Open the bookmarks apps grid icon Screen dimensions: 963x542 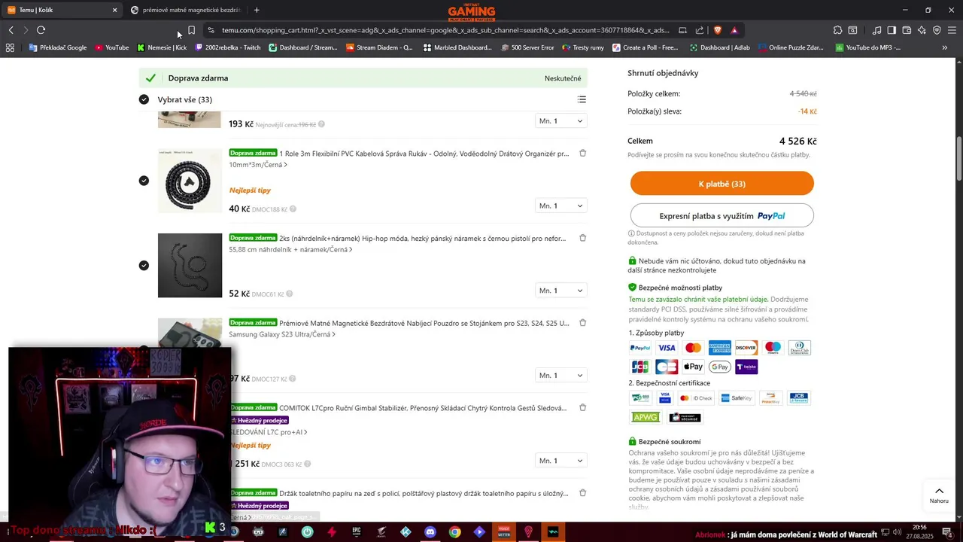point(10,47)
